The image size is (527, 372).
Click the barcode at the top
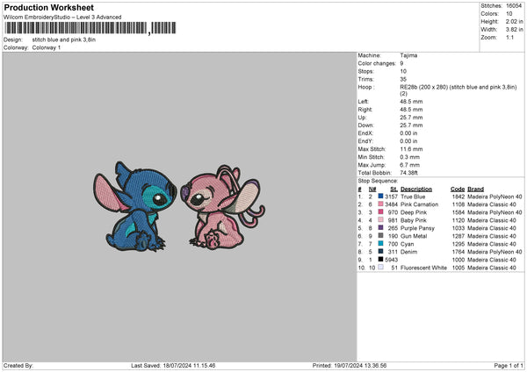pyautogui.click(x=75, y=30)
